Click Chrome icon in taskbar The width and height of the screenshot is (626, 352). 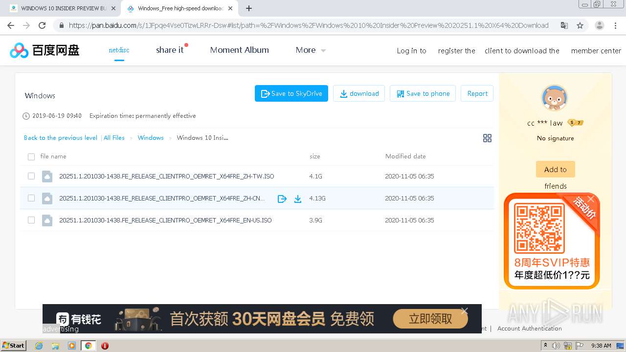point(89,346)
